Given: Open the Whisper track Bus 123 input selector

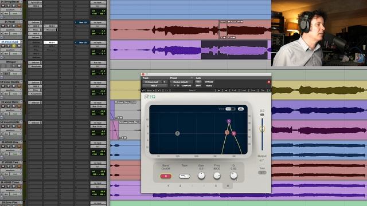Looking at the screenshot, I should [x=98, y=62].
